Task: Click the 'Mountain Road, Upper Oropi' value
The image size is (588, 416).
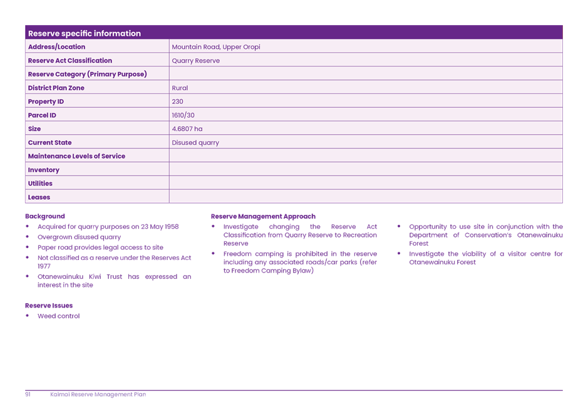Action: pos(215,47)
